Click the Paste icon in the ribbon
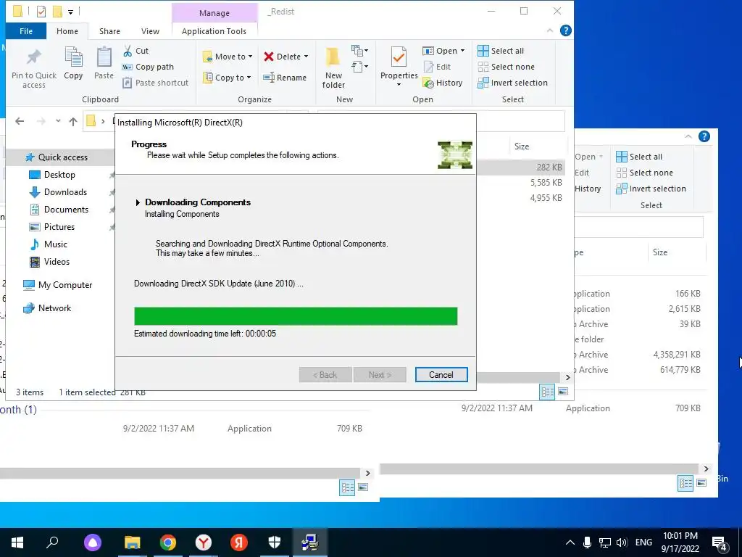The height and width of the screenshot is (557, 742). (x=104, y=64)
